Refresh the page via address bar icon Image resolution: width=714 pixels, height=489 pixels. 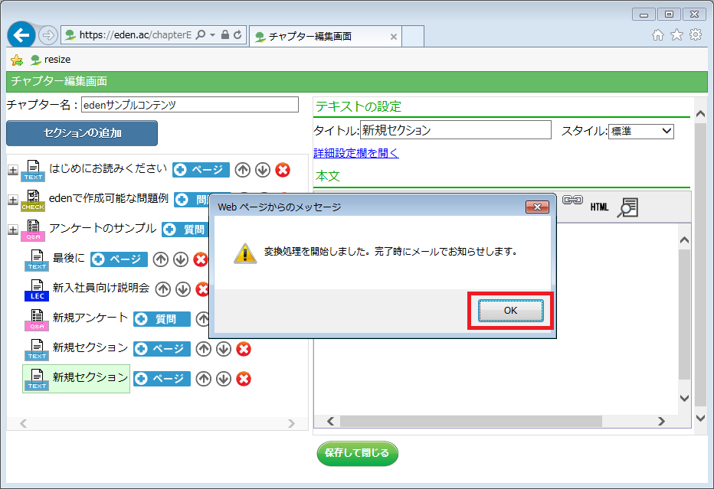point(237,34)
